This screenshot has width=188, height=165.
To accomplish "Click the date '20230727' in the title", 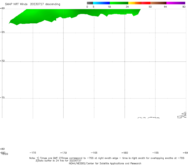I will tap(37, 4).
